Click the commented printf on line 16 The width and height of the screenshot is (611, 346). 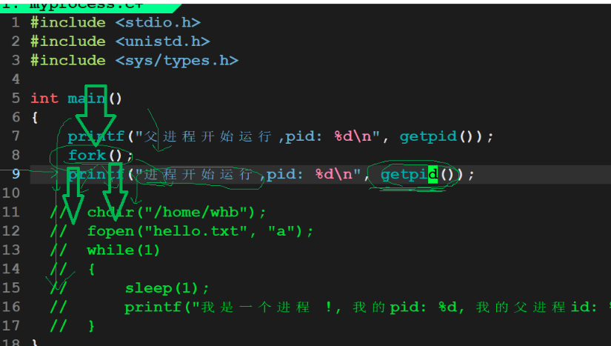[367, 307]
